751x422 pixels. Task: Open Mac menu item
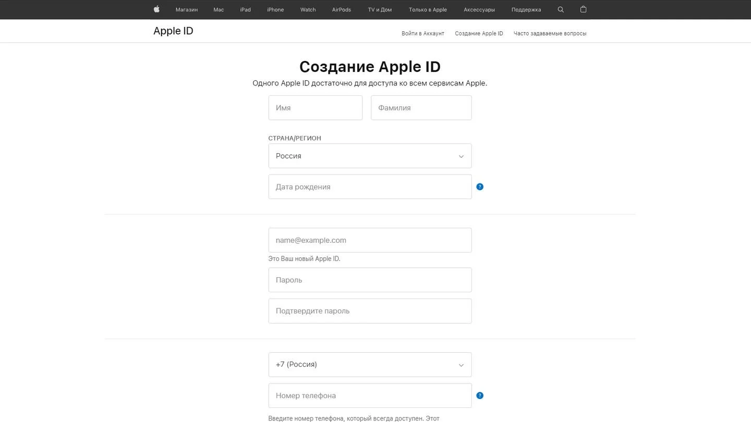(219, 9)
